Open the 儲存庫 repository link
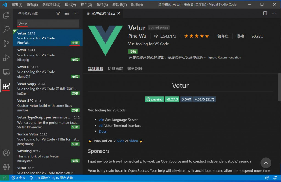The width and height of the screenshot is (281, 182). tap(223, 36)
